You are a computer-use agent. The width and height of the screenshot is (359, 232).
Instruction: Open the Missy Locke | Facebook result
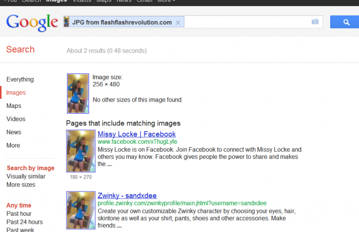click(137, 134)
